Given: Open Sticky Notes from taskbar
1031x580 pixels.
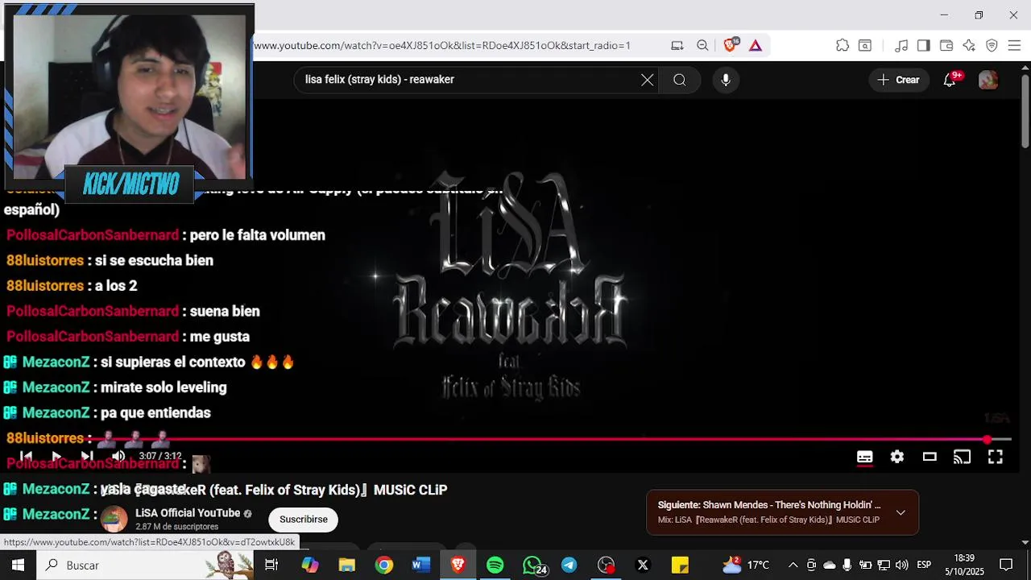Looking at the screenshot, I should click(x=680, y=565).
